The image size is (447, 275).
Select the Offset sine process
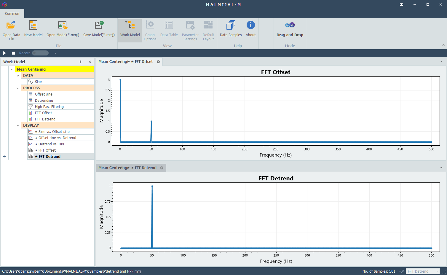tap(61, 94)
